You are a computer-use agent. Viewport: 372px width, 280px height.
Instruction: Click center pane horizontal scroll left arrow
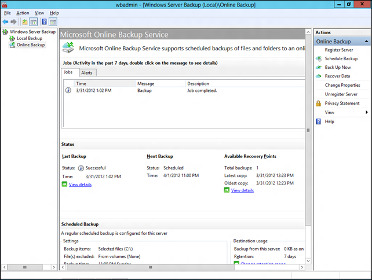click(x=63, y=267)
